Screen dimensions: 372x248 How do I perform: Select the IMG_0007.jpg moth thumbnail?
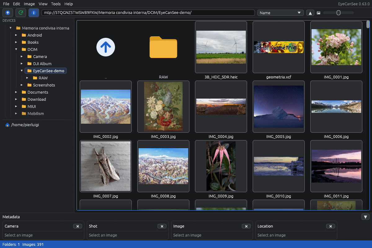[x=106, y=166]
